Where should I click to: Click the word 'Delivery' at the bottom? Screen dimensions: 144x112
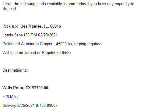pos(9,105)
